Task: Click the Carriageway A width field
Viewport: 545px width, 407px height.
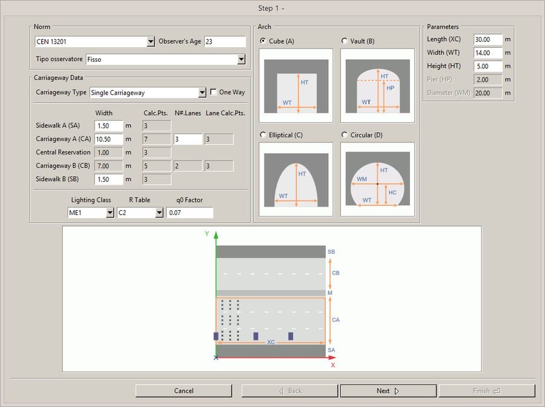Action: pos(108,139)
